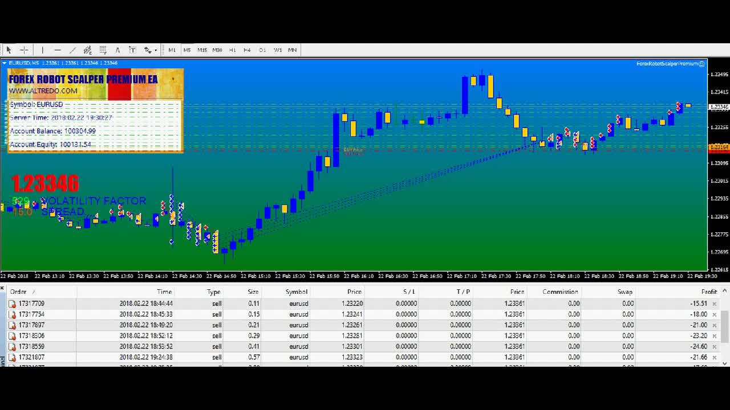Screen dimensions: 730x410
Task: Switch chart to M1 timeframe
Action: (172, 50)
